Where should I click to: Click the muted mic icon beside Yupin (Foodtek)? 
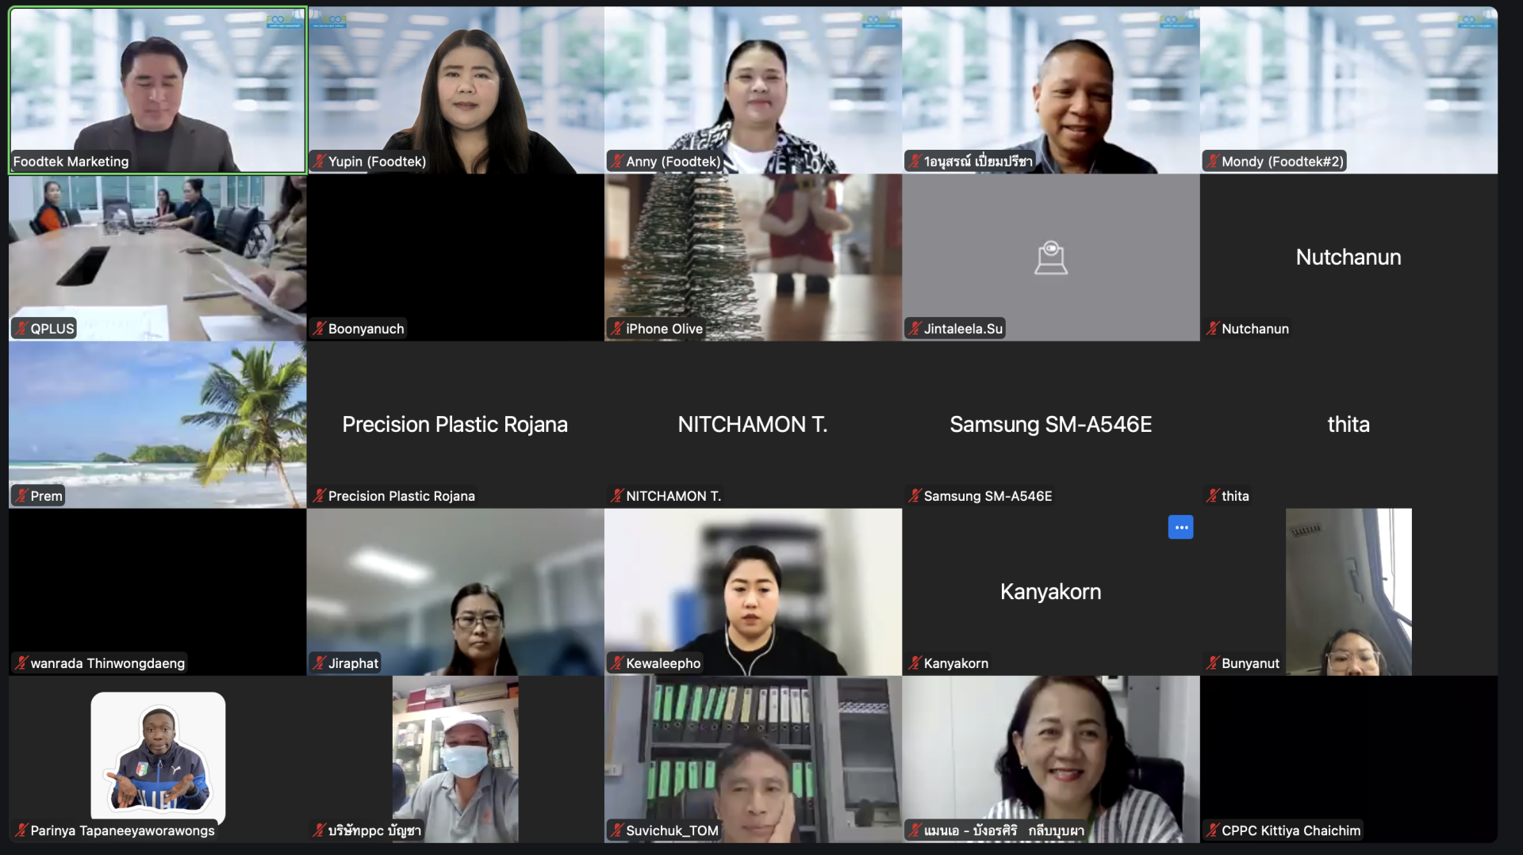[319, 162]
